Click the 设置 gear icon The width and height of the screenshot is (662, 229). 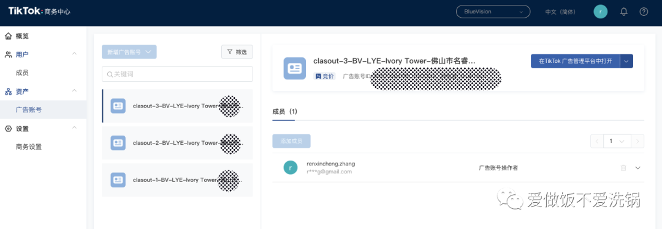(x=9, y=128)
